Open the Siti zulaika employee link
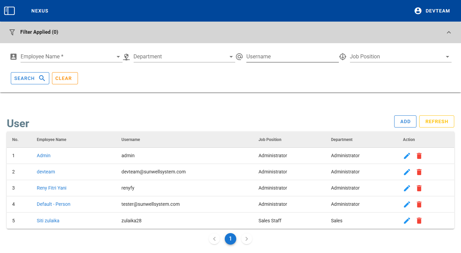Viewport: 461px width, 253px height. [48, 221]
